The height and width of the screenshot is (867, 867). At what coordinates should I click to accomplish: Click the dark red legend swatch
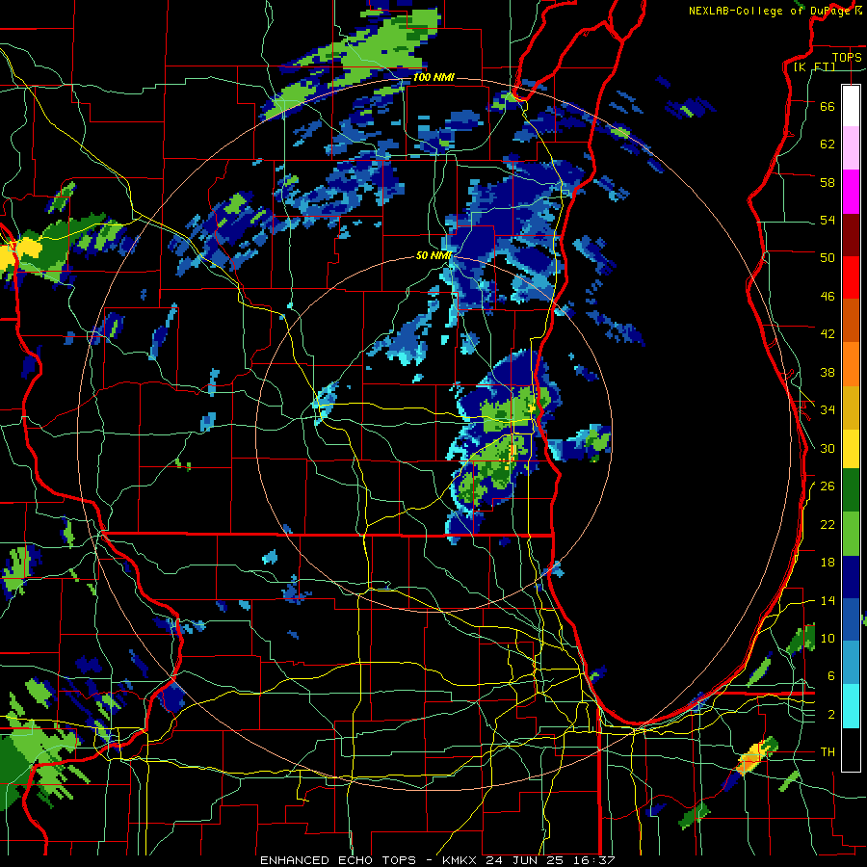click(851, 234)
